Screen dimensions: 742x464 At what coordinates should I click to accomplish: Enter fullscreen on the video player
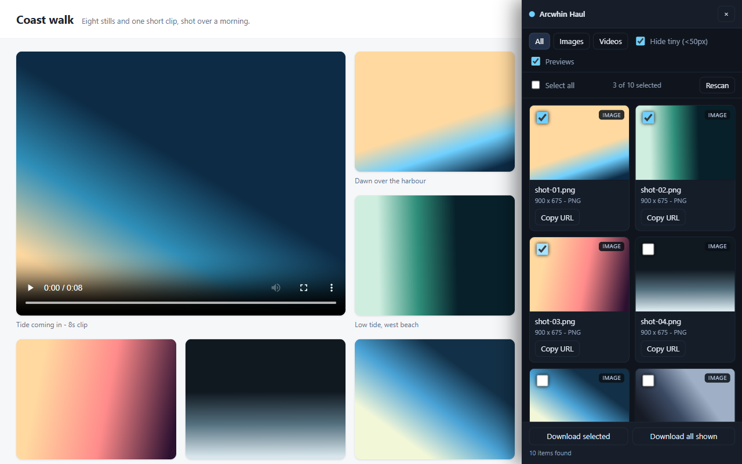click(x=304, y=288)
